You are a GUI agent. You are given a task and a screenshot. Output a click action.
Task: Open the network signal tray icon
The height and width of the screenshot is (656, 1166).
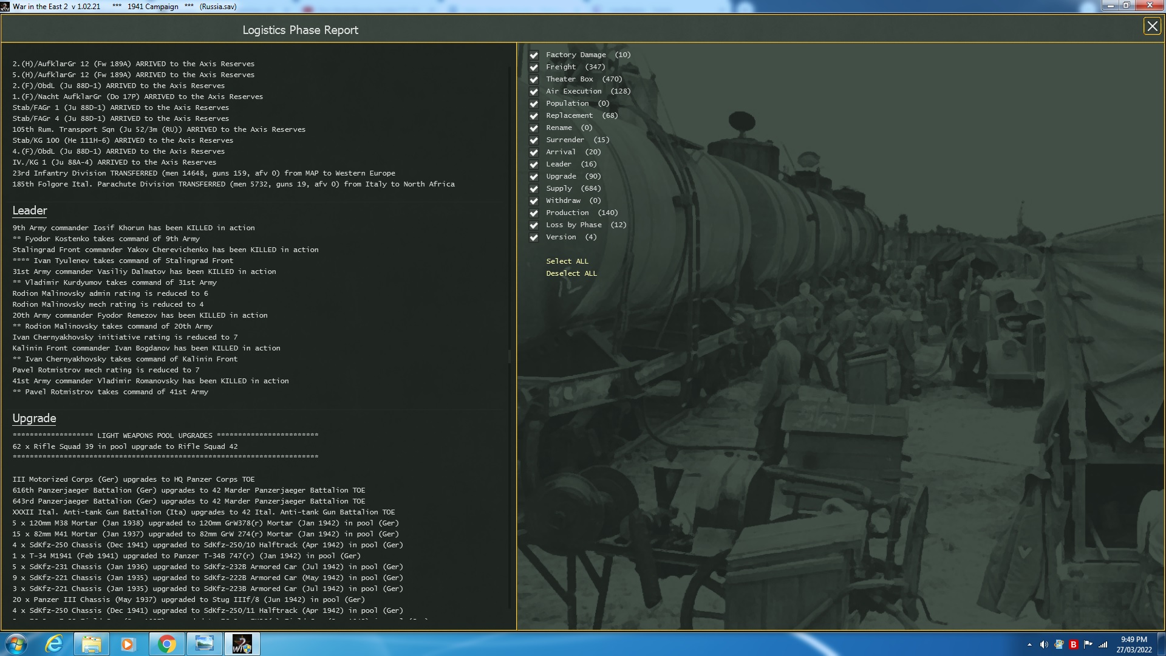(1103, 644)
